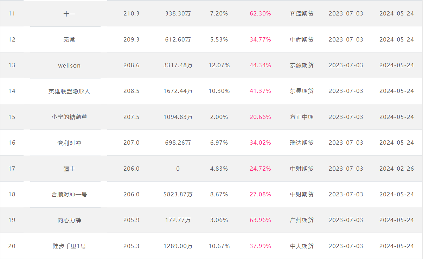Open the 英雄联盟隐形人 account
This screenshot has height=259, width=423.
click(x=69, y=91)
